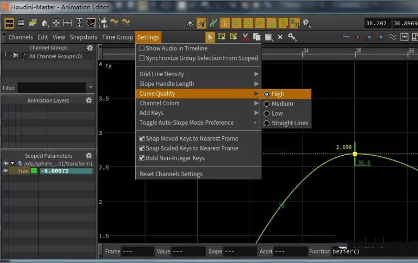Select the yellow keyframe at frame 35

(x=355, y=154)
